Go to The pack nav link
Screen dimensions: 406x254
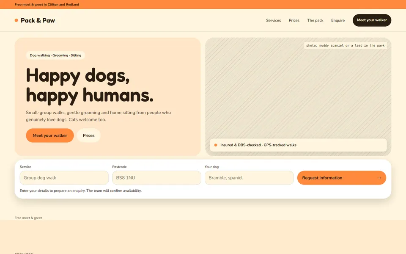[x=315, y=20]
